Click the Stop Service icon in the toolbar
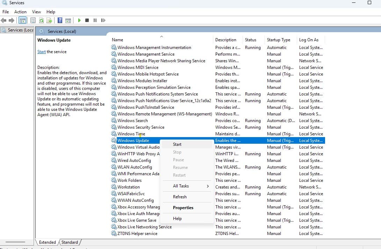Image resolution: width=381 pixels, height=249 pixels. coord(87,20)
